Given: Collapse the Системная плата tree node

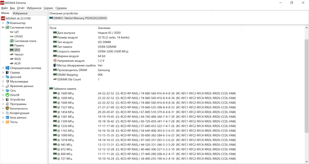Looking at the screenshot, I should click(3, 27).
